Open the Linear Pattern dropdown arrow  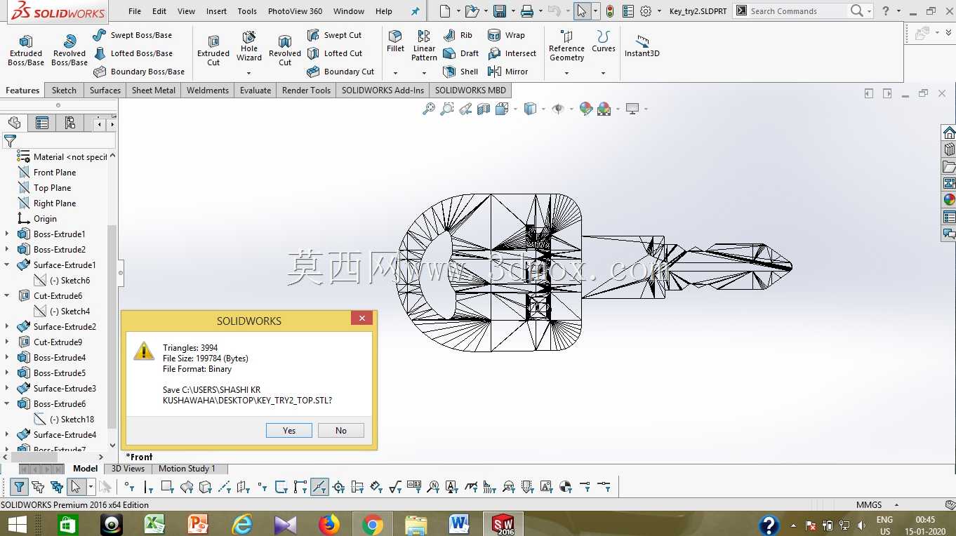[424, 73]
